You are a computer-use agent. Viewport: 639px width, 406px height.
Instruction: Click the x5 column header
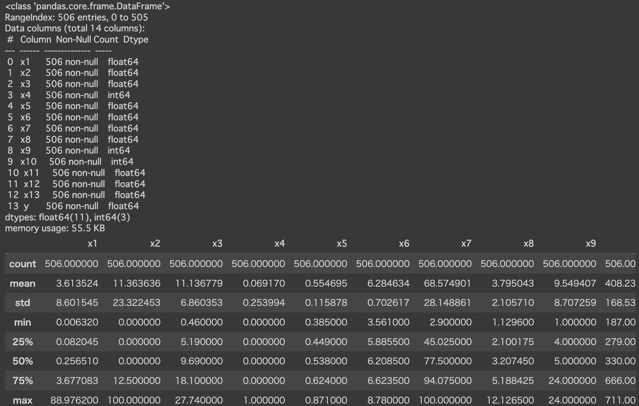click(342, 243)
